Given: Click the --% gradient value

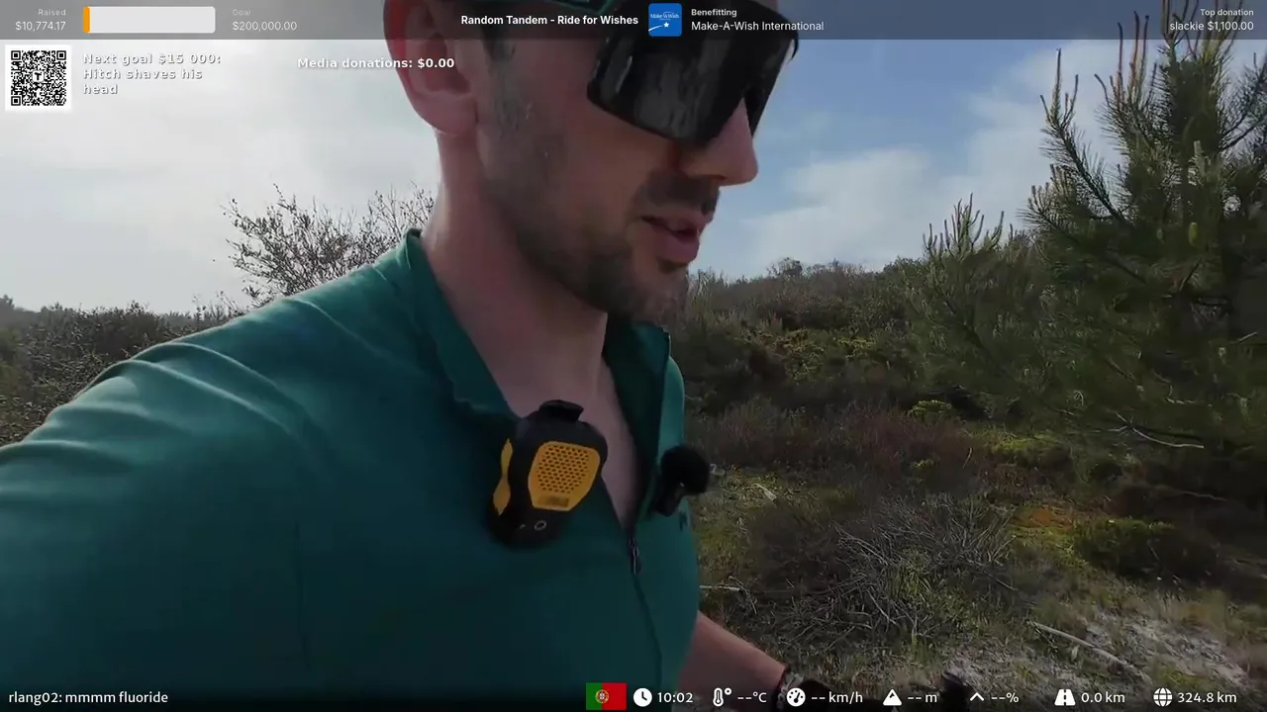Looking at the screenshot, I should pos(1005,697).
